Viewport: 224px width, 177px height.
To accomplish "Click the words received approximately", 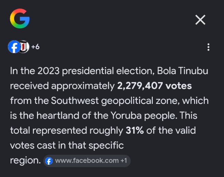I will [x=62, y=86].
